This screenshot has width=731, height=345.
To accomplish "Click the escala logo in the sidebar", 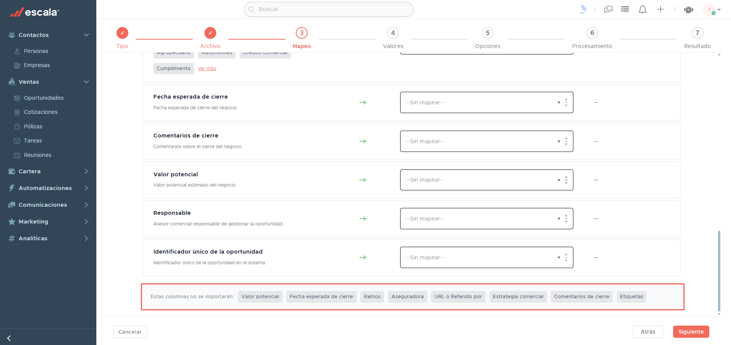I will click(34, 12).
